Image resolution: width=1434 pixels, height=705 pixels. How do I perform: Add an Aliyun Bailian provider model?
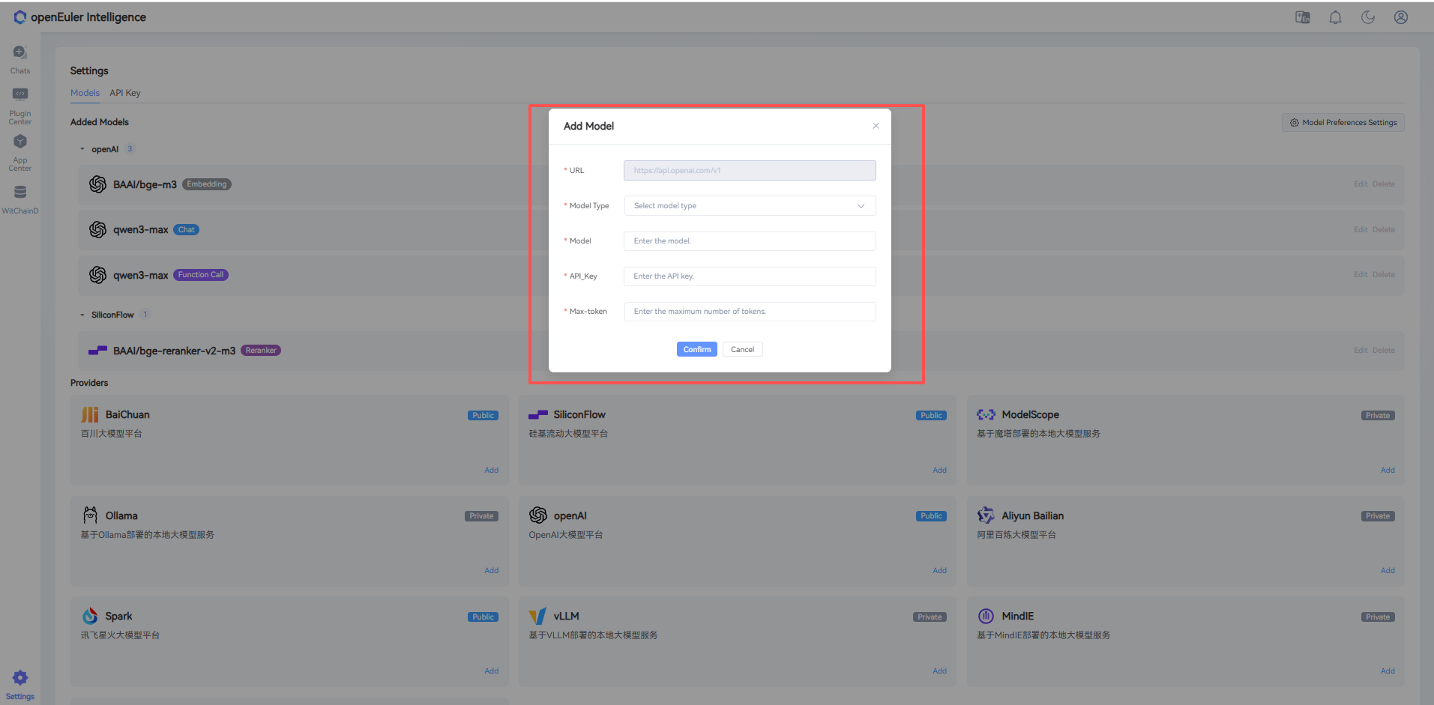(1388, 571)
